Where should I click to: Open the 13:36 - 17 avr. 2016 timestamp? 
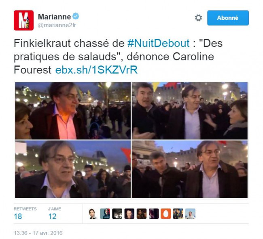click(38, 233)
